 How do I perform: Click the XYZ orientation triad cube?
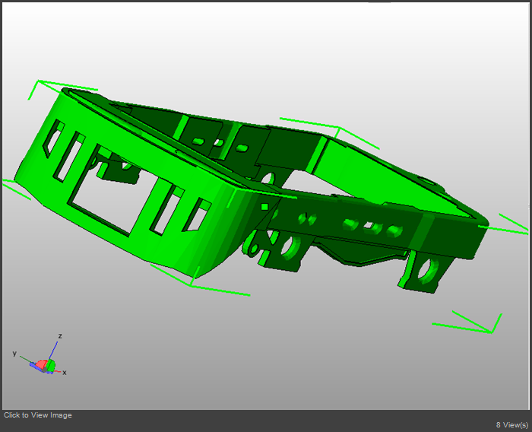tap(44, 365)
